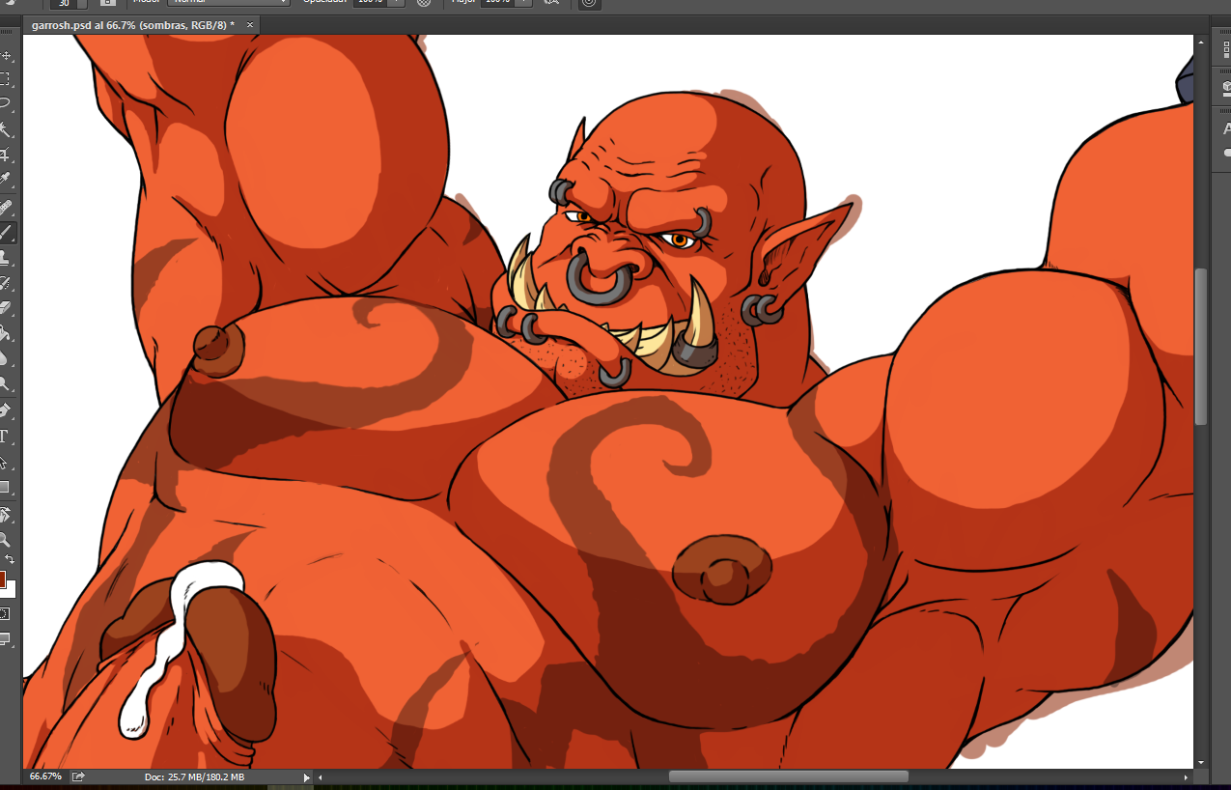Select the Magic Wand tool

[6, 128]
